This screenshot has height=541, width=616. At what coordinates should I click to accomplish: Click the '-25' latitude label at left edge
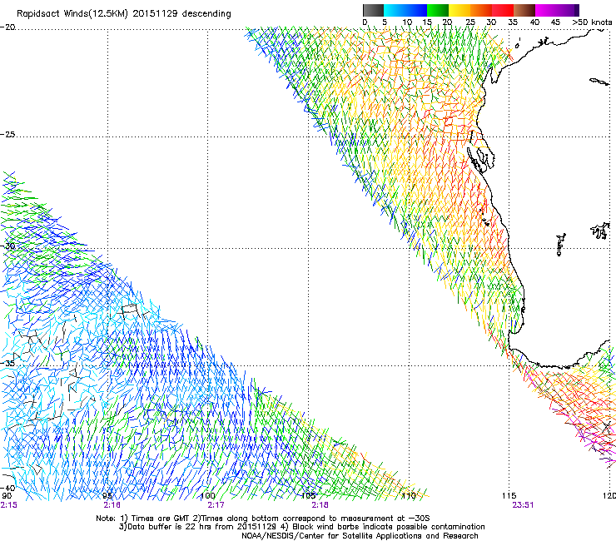coord(7,134)
